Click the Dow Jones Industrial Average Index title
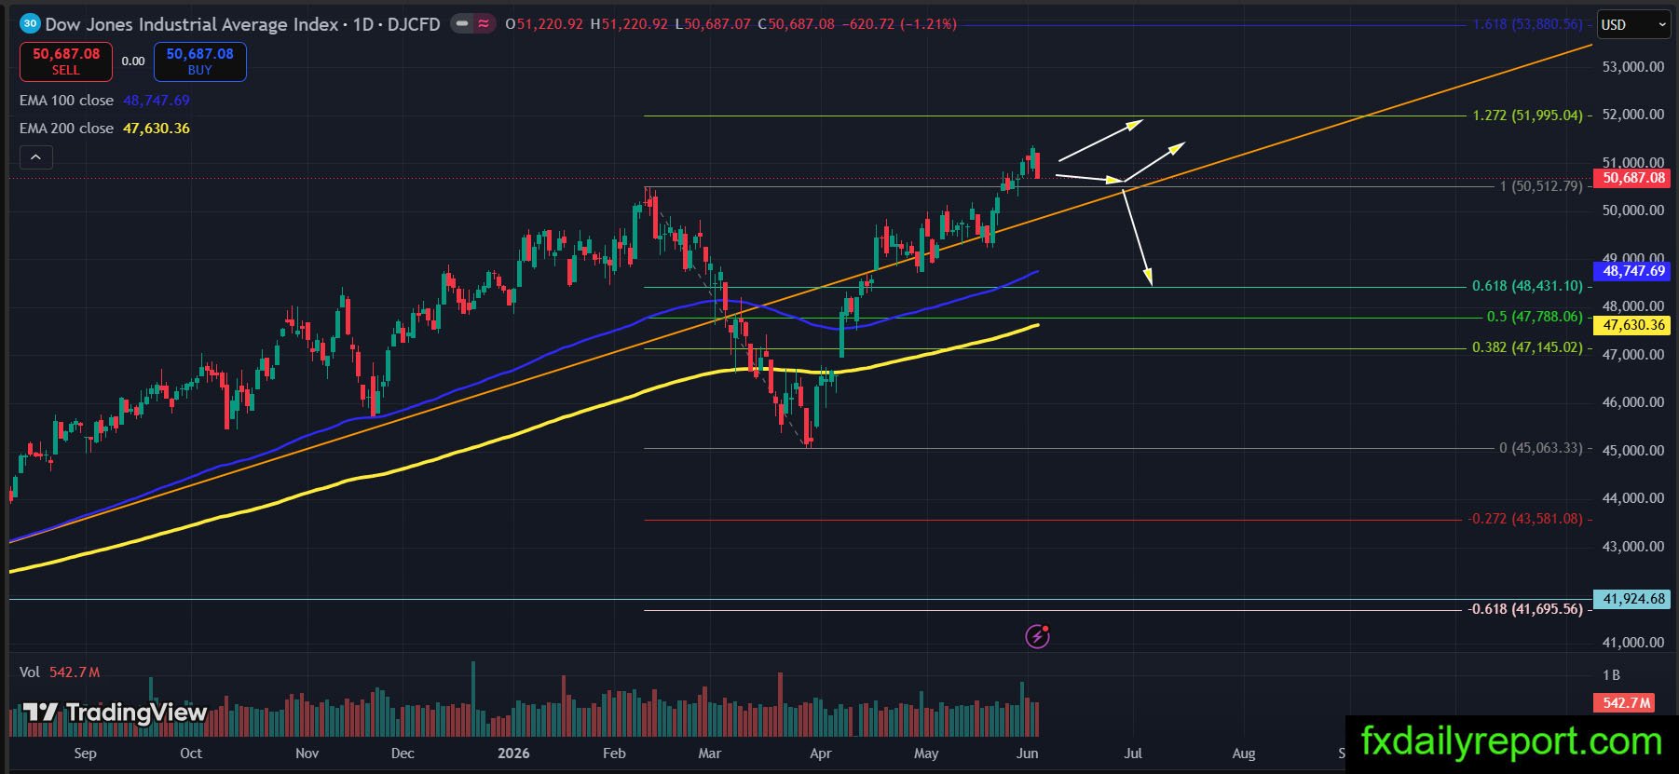1679x774 pixels. (192, 24)
